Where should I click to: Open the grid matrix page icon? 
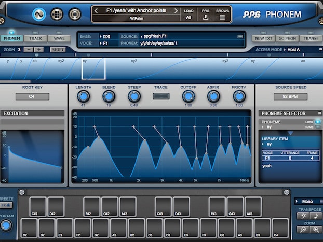[x=57, y=14]
